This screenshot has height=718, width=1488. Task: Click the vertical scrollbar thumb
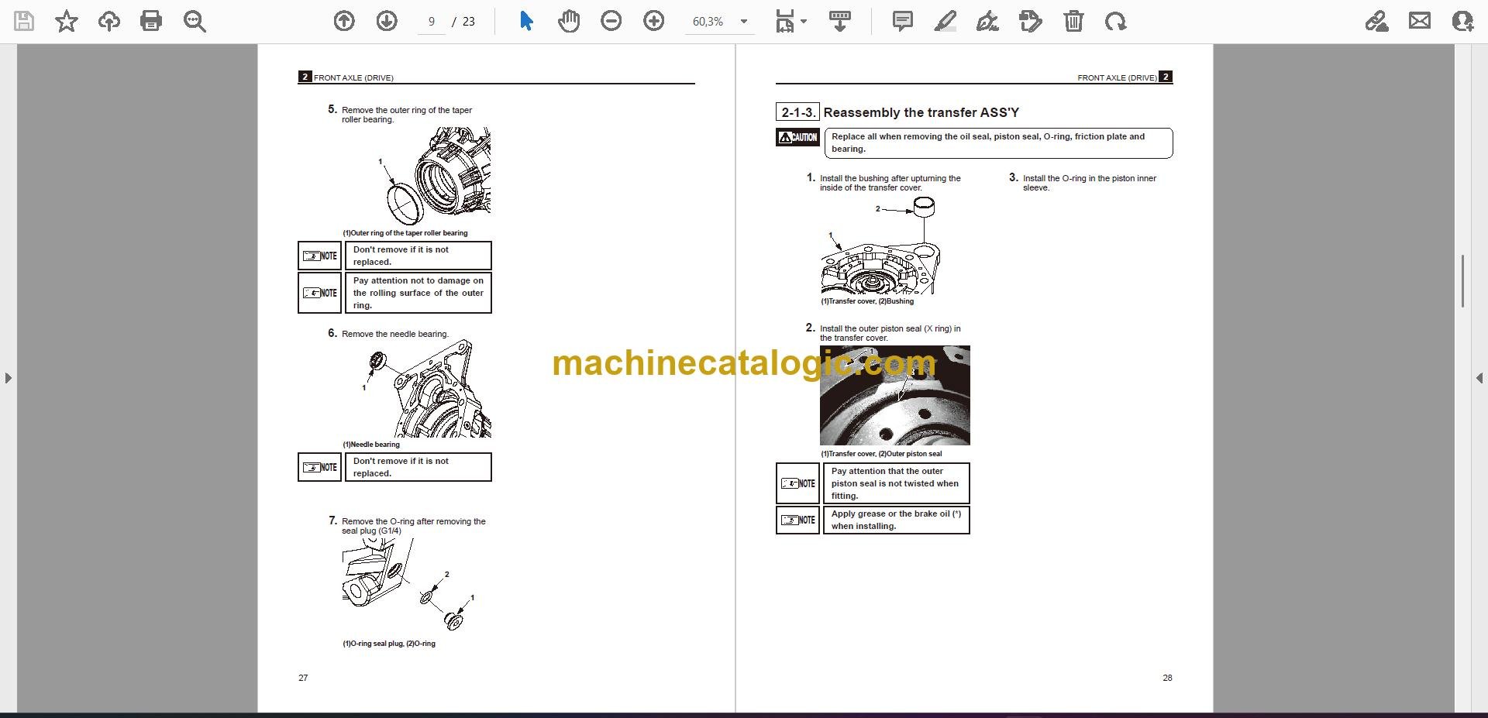tap(1463, 281)
